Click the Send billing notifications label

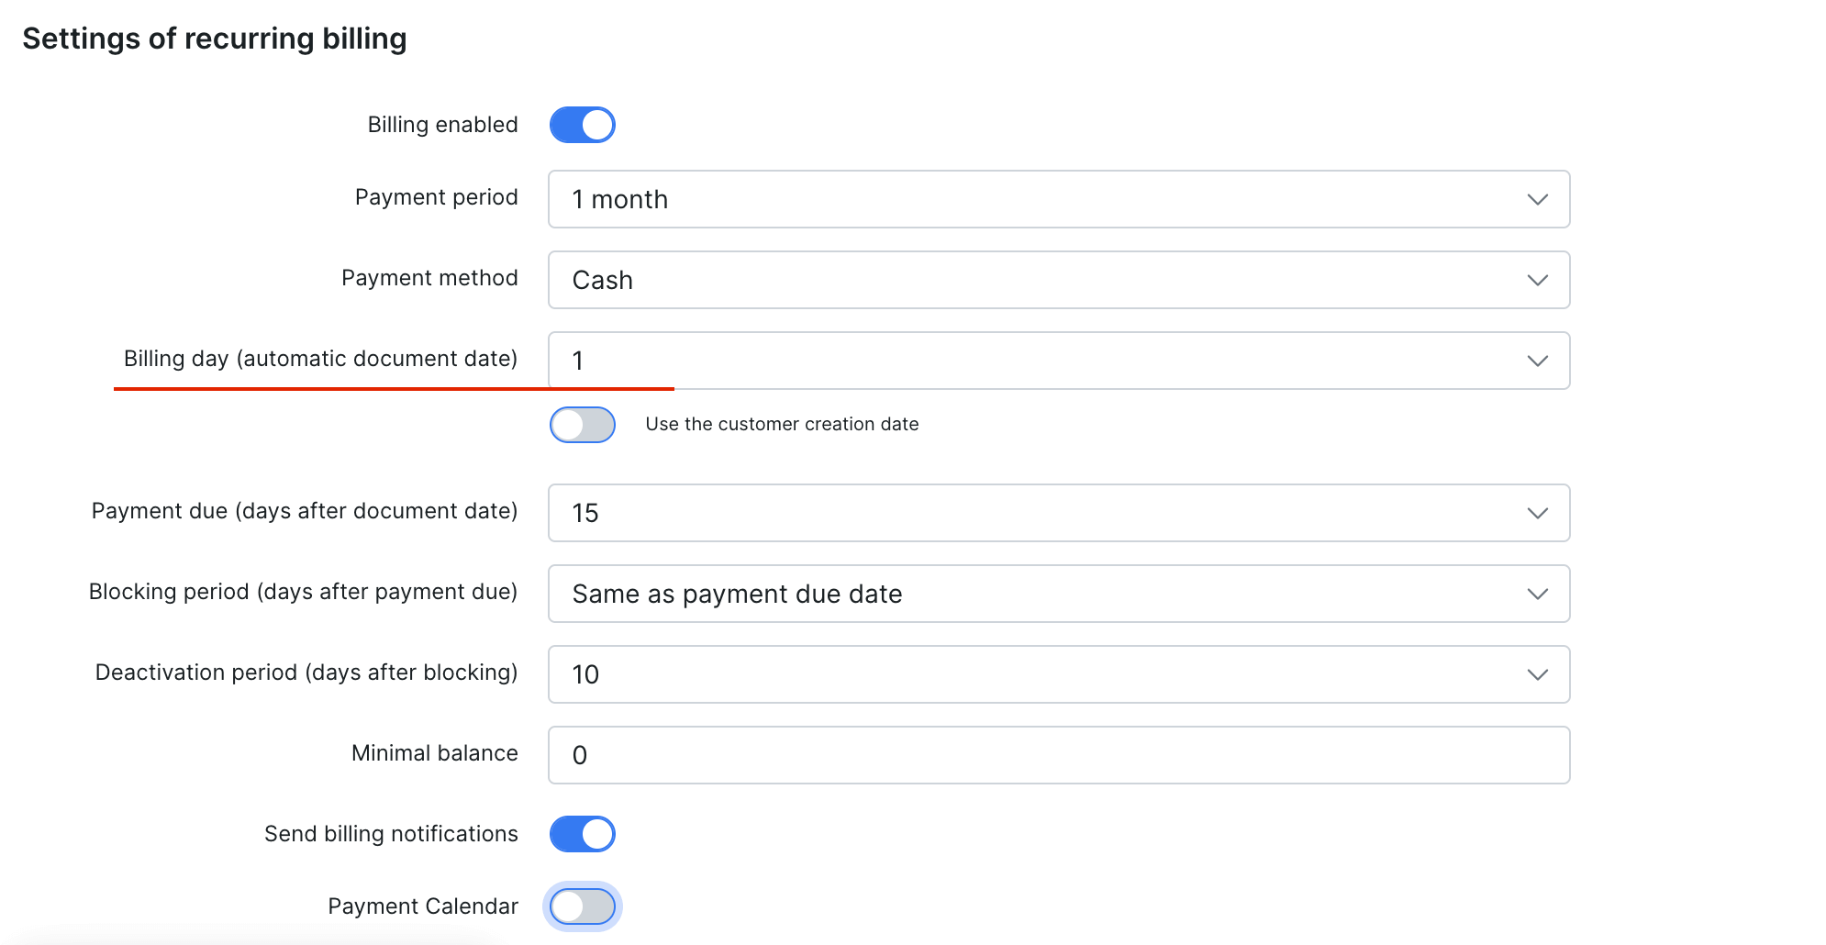coord(391,834)
